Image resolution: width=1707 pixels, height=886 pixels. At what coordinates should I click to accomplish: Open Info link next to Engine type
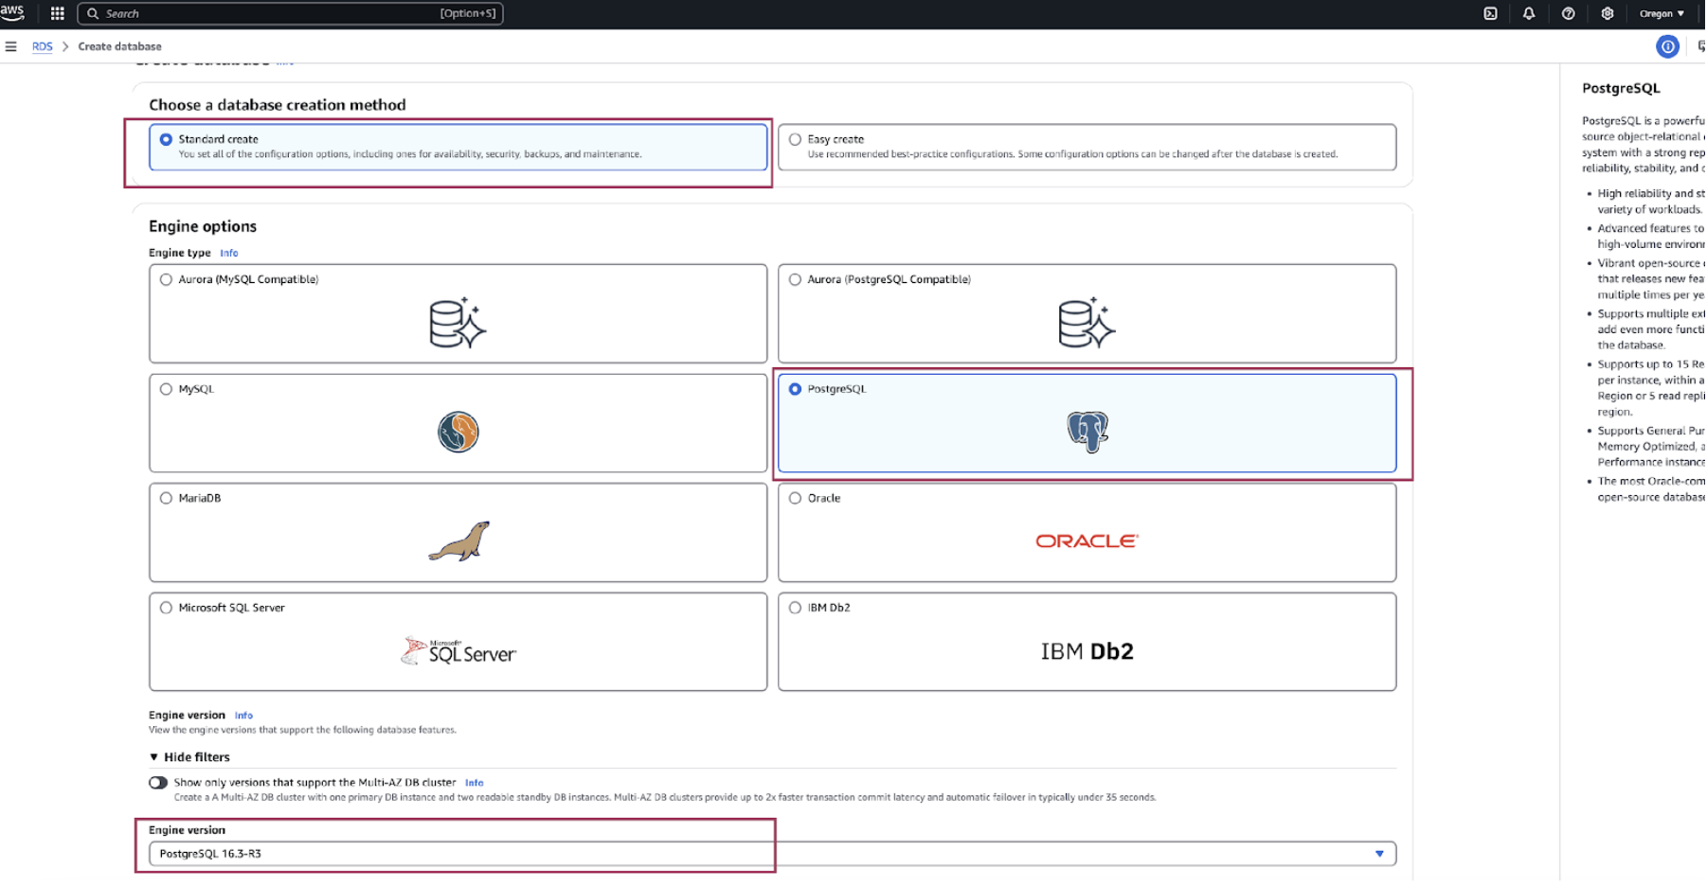229,253
